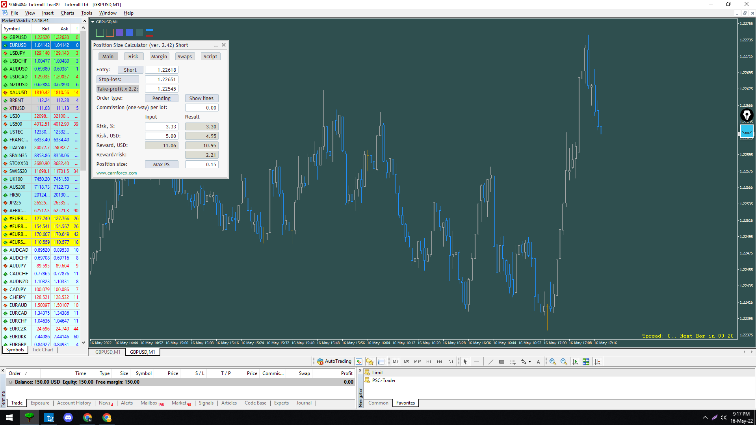Image resolution: width=756 pixels, height=425 pixels.
Task: Open the Main tab in calculator
Action: pos(108,56)
